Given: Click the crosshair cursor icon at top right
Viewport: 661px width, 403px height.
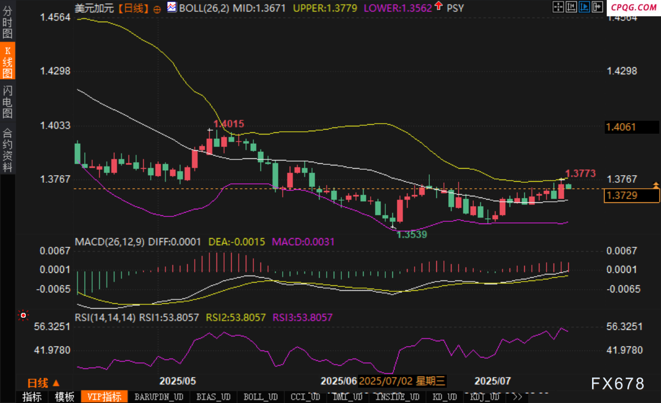Looking at the screenshot, I should (558, 7).
